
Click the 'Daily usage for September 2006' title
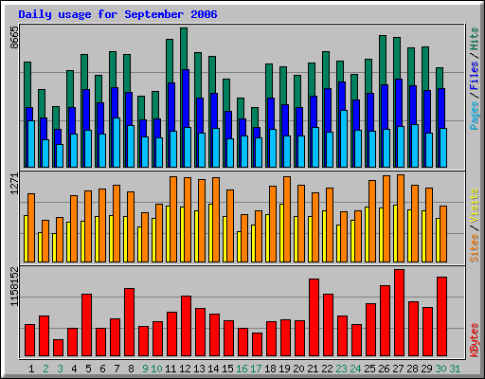[117, 15]
